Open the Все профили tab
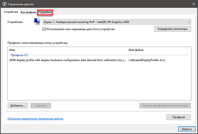 (x=28, y=12)
